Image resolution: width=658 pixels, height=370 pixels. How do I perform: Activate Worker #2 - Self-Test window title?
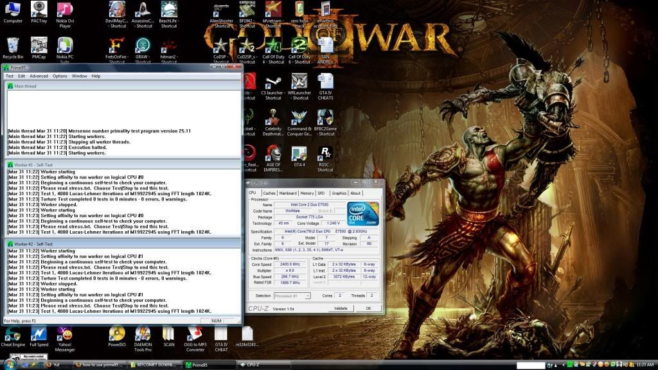pos(123,243)
